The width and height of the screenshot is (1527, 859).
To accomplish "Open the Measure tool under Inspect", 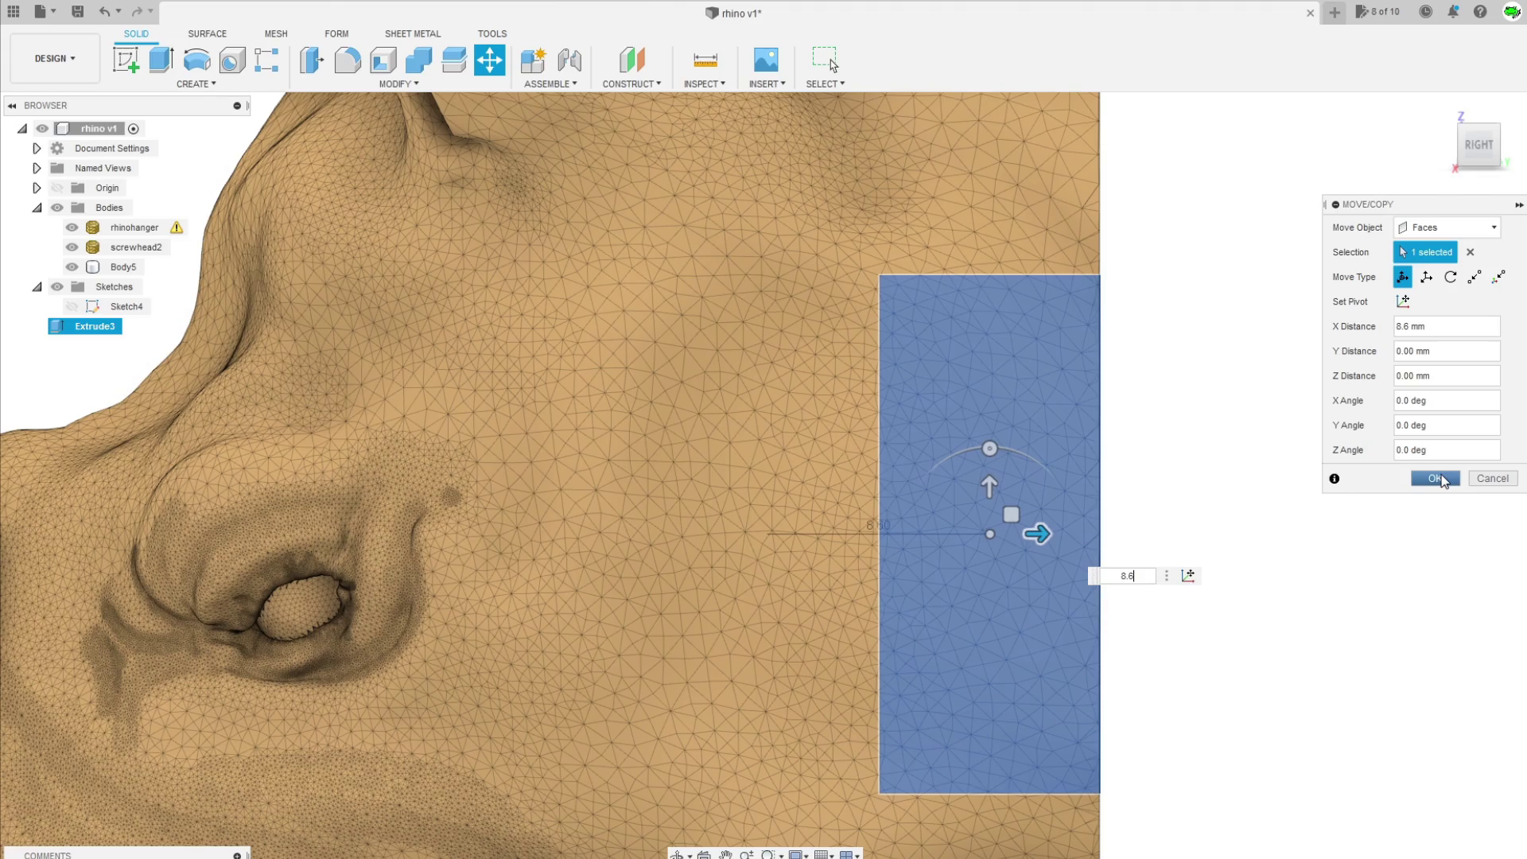I will pos(704,60).
